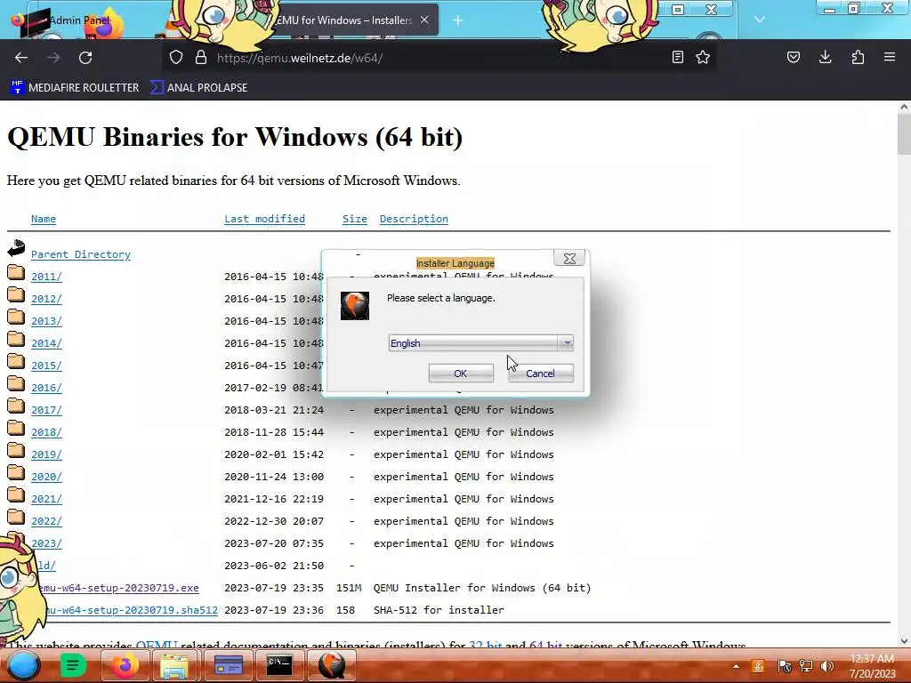Cancel the Installer Language dialog
This screenshot has width=911, height=683.
(540, 374)
